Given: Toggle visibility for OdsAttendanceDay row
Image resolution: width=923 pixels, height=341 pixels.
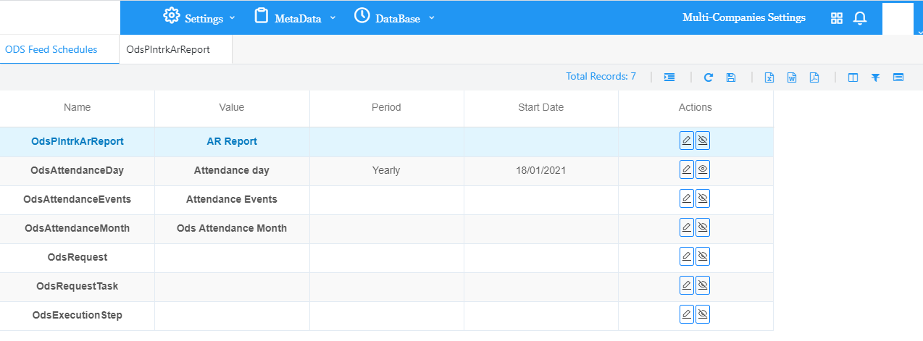Looking at the screenshot, I should pos(702,169).
